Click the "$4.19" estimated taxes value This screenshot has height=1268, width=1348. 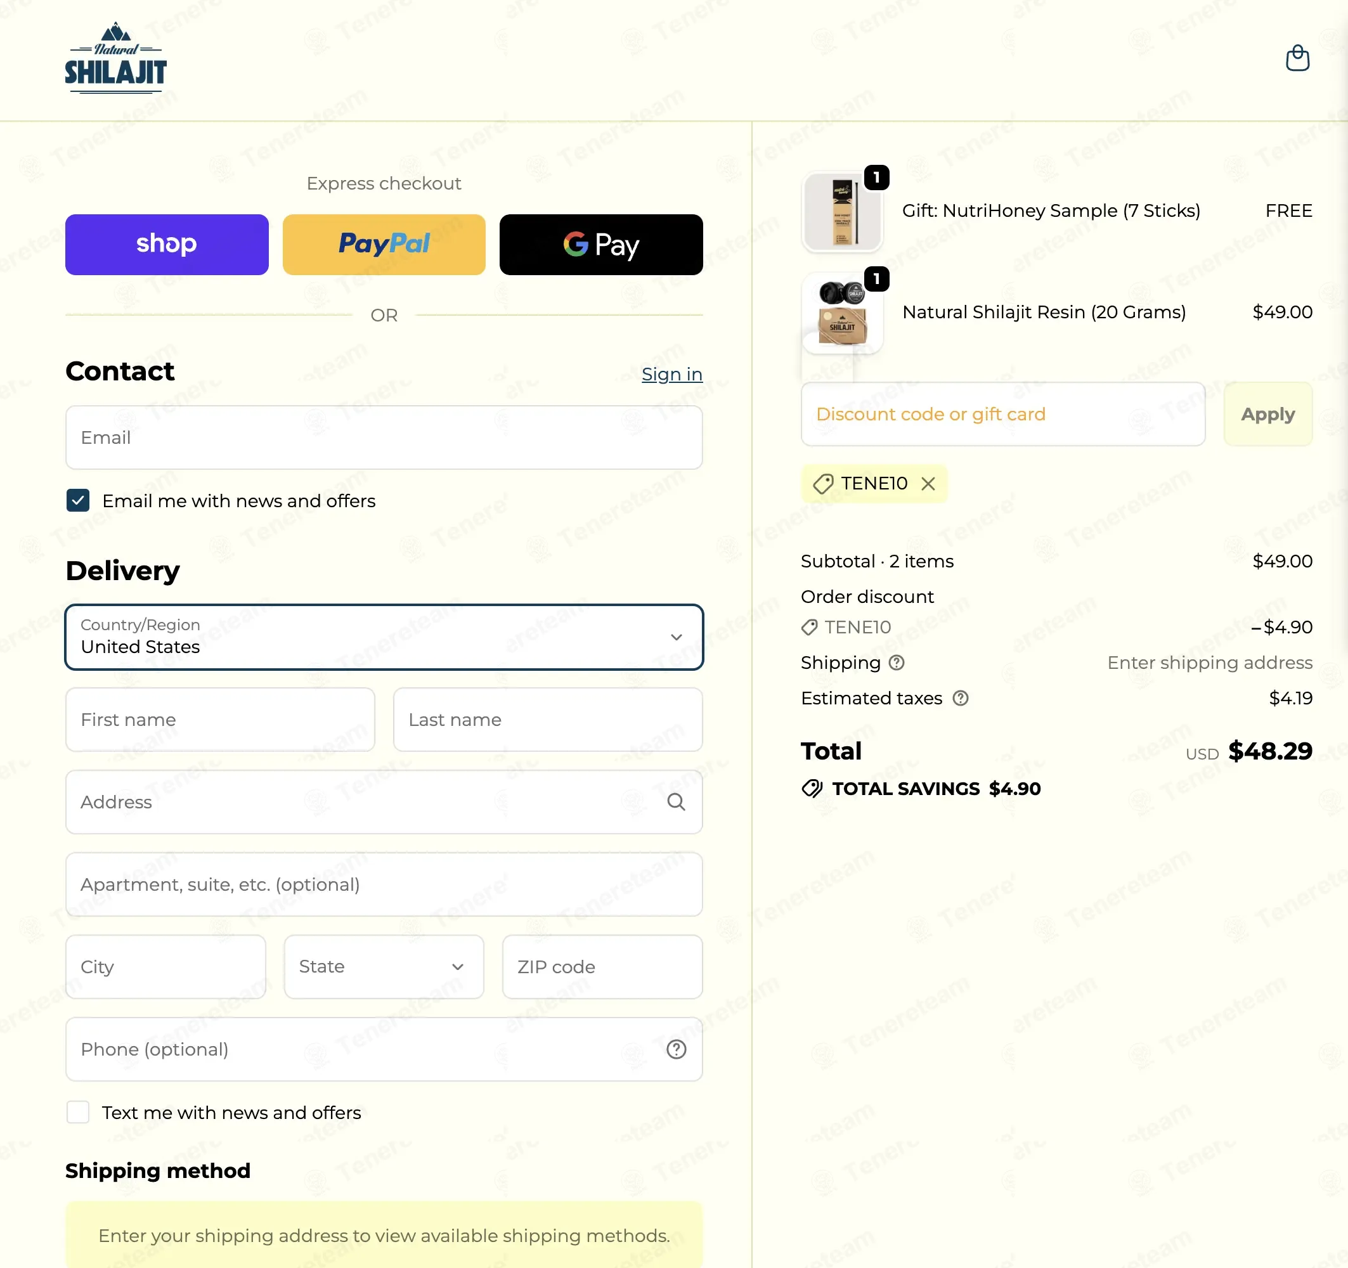(x=1290, y=698)
